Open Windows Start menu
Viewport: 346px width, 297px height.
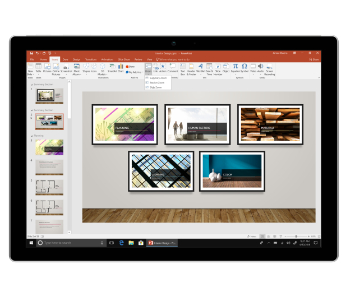tap(31, 243)
